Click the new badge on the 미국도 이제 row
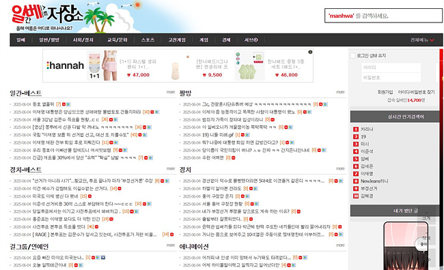Image resolution: width=444 pixels, height=270 pixels. pyautogui.click(x=89, y=196)
